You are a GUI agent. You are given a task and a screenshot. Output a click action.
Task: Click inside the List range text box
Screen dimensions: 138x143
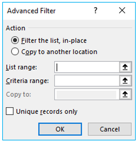87,67
